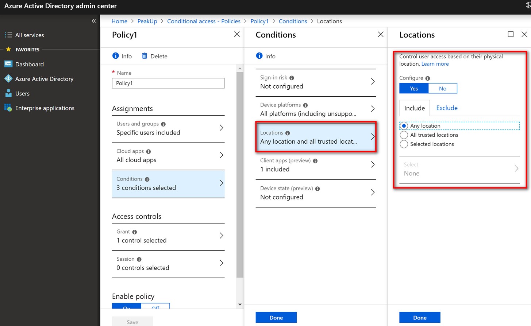This screenshot has height=326, width=531.
Task: Open Azure Active Directory diamond icon
Action: point(8,79)
